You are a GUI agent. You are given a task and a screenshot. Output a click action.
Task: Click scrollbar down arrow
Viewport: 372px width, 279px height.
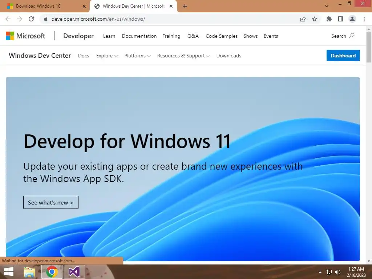tap(369, 261)
